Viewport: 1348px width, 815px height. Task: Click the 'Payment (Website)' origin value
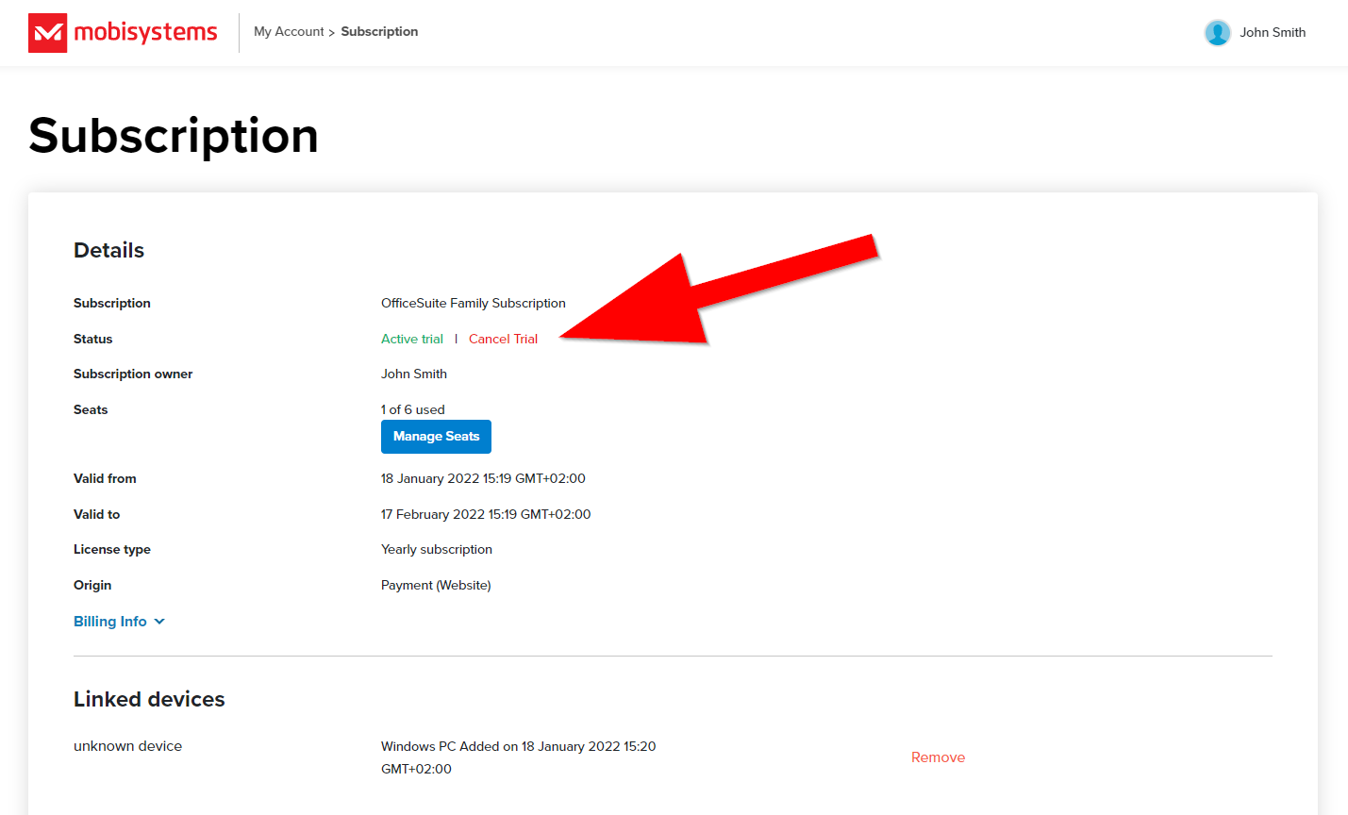pos(436,585)
